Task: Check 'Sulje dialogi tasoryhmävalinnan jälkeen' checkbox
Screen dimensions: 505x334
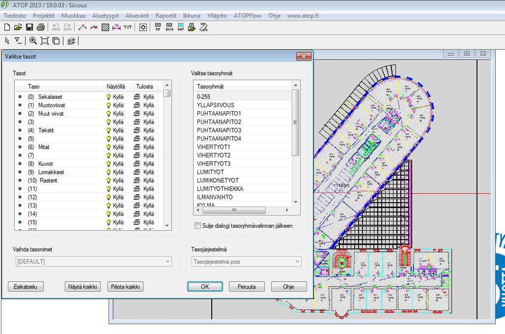Action: (x=198, y=226)
